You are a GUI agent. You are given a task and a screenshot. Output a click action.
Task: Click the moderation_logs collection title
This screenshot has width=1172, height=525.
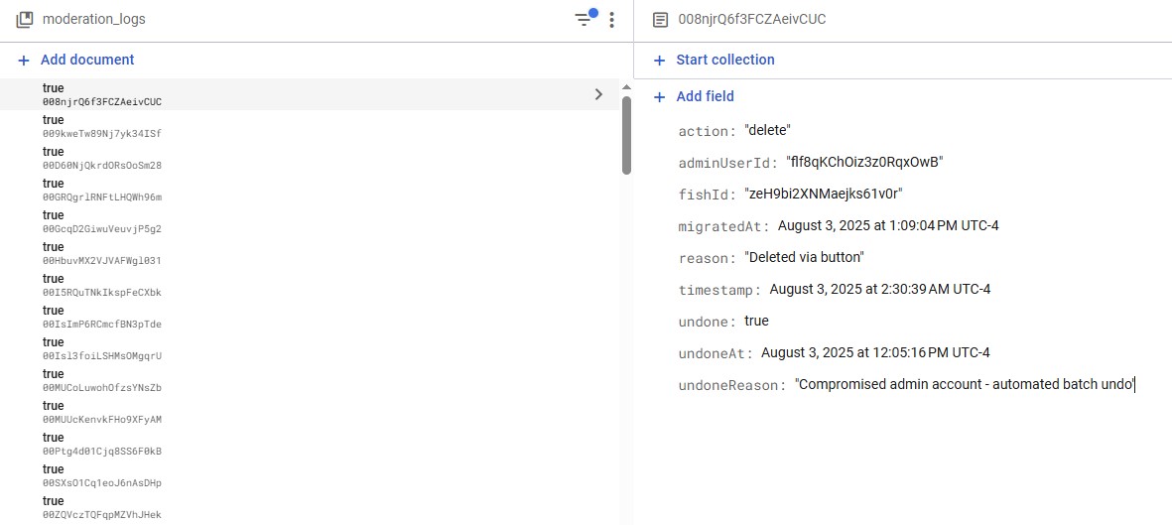(x=94, y=20)
